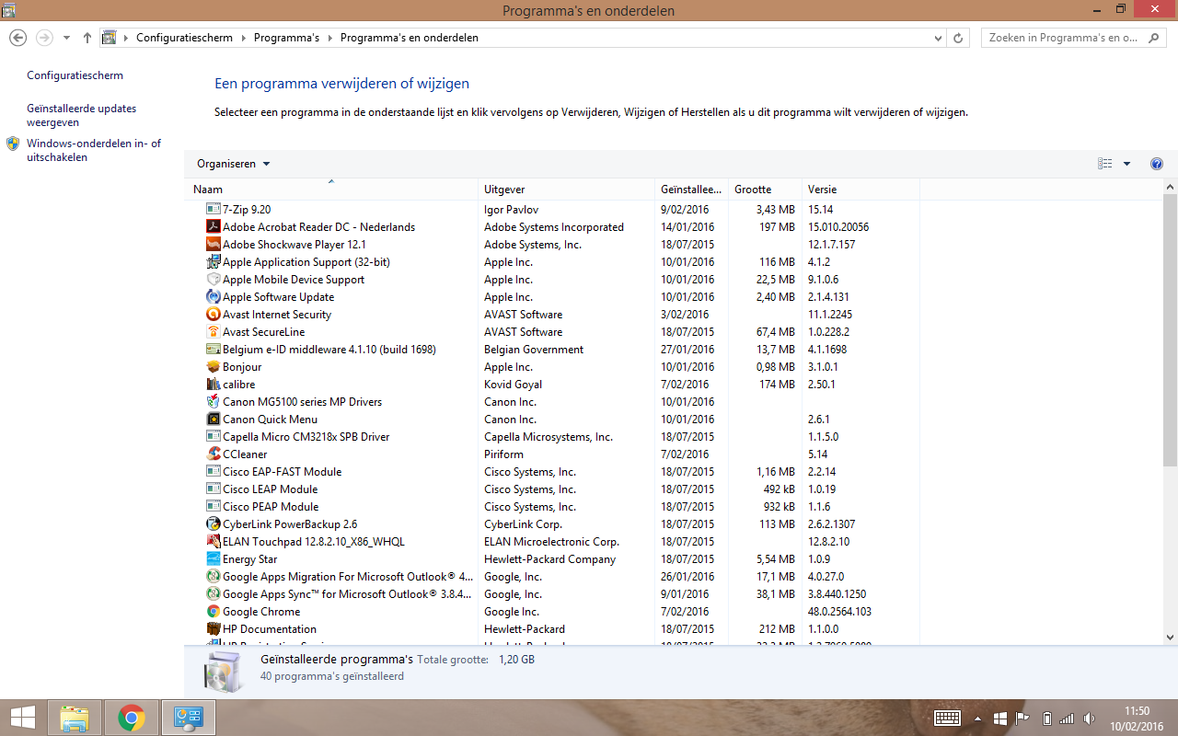Sort by the Grootte column header
Screen dimensions: 1178x736
pyautogui.click(x=765, y=190)
